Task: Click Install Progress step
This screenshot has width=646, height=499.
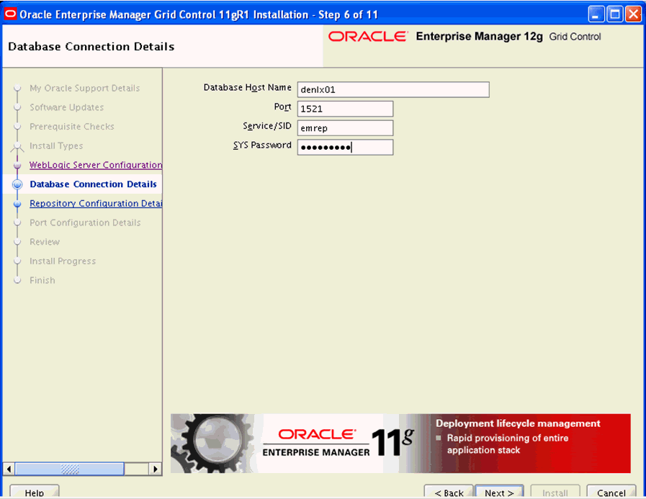Action: click(63, 261)
